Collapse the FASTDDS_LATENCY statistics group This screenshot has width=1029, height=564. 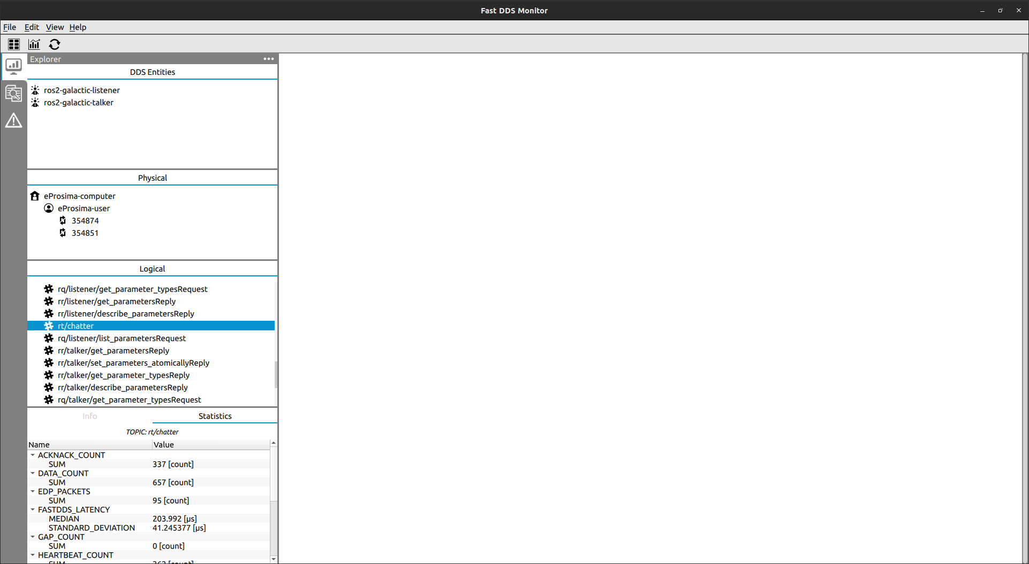(33, 509)
